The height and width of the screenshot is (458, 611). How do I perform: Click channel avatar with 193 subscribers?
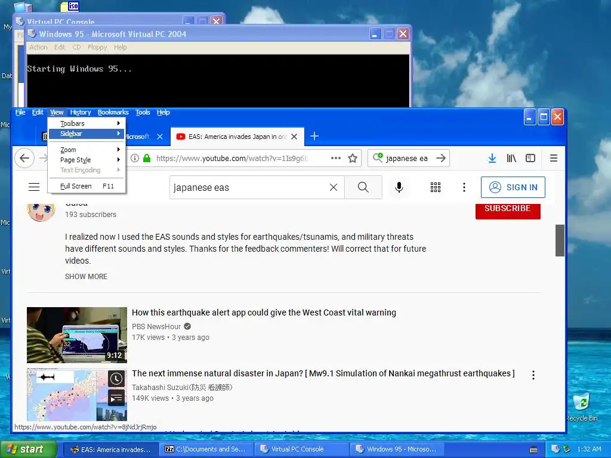[x=41, y=212]
